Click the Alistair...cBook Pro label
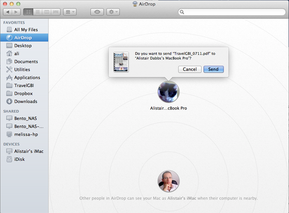The width and height of the screenshot is (289, 213). pyautogui.click(x=168, y=108)
